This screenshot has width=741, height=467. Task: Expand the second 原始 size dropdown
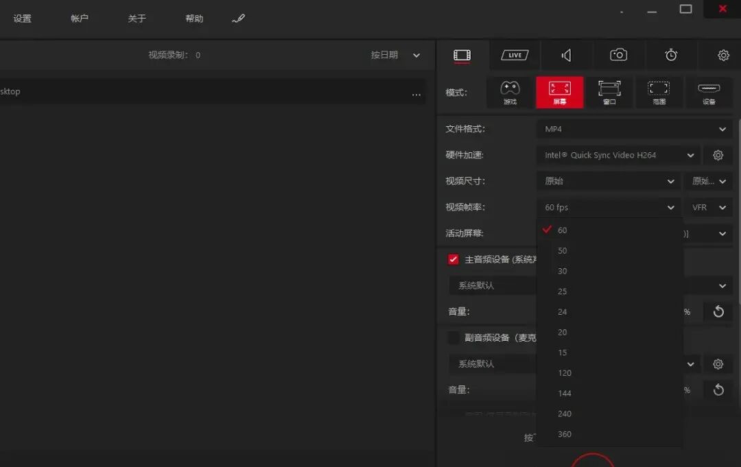click(x=708, y=181)
